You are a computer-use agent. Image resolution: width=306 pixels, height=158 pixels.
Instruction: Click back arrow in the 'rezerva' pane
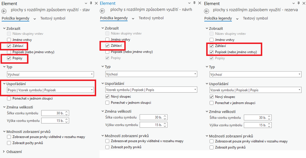pyautogui.click(x=206, y=11)
